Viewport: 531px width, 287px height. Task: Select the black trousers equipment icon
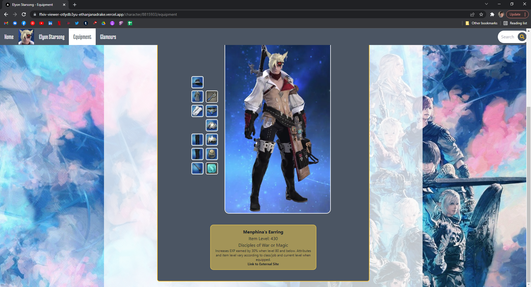point(197,140)
